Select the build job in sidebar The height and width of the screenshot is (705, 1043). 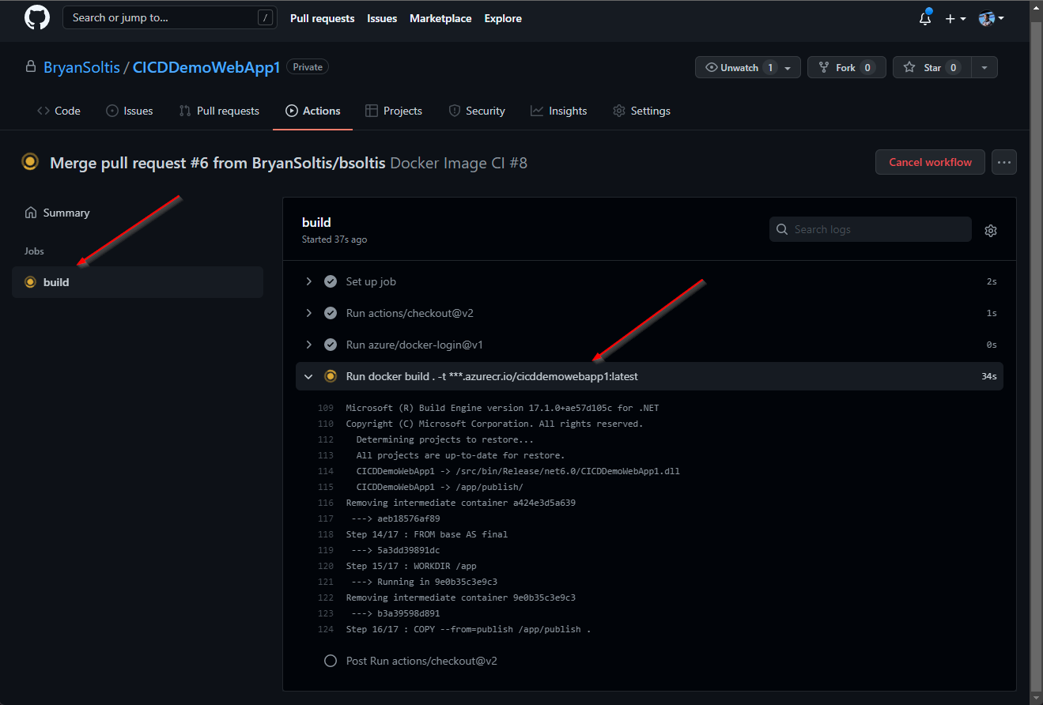click(56, 282)
